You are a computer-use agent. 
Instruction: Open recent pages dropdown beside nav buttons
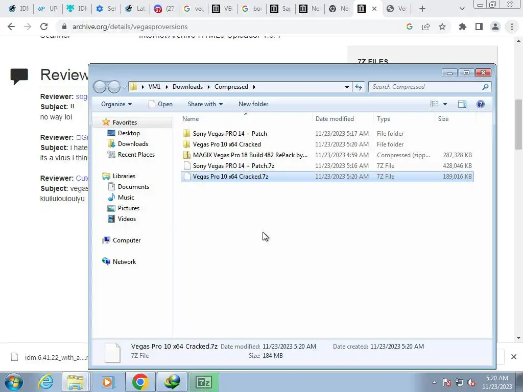[x=125, y=87]
